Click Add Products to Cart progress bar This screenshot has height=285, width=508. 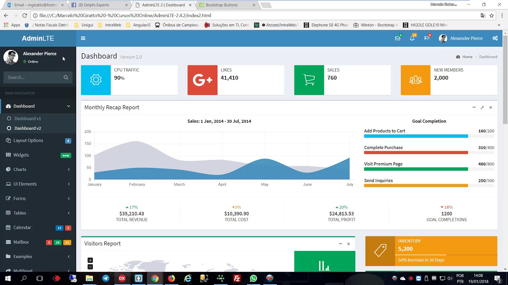coord(429,136)
